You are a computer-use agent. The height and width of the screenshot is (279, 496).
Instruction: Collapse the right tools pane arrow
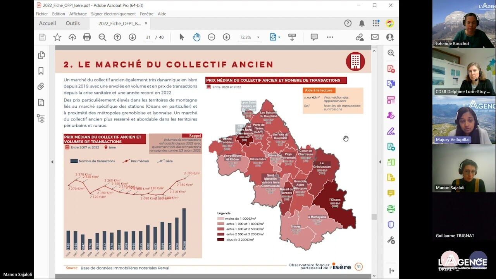pyautogui.click(x=380, y=162)
